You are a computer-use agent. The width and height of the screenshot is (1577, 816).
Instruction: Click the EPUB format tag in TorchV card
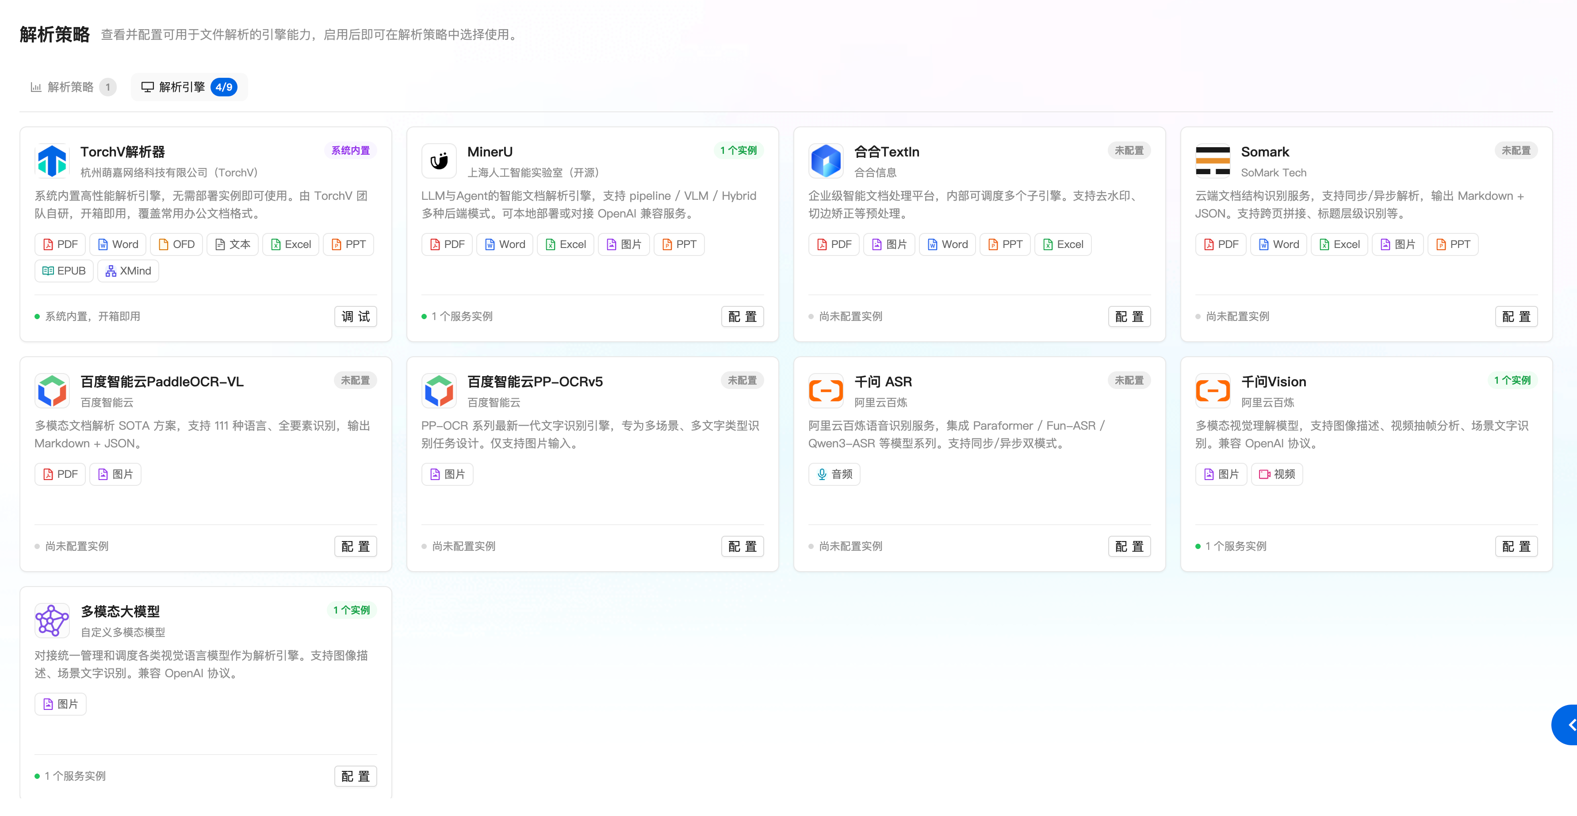(x=64, y=271)
